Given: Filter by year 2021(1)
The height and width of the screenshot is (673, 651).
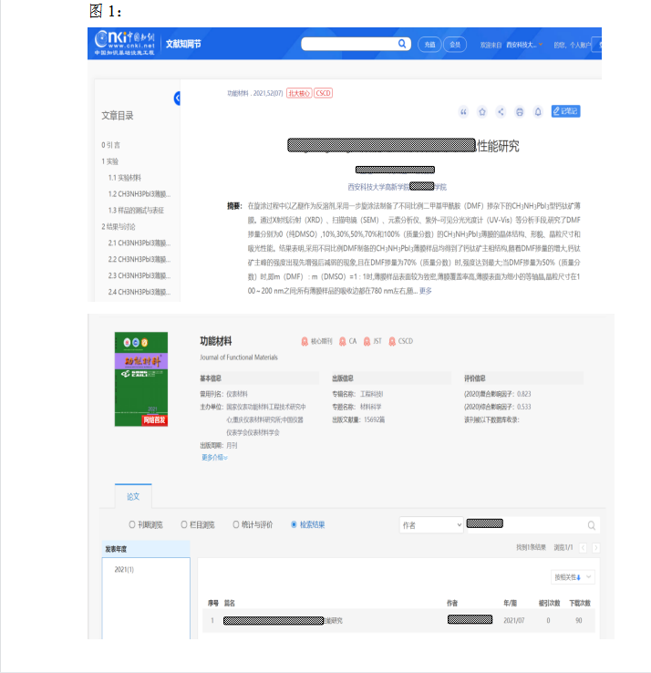Looking at the screenshot, I should [x=124, y=569].
